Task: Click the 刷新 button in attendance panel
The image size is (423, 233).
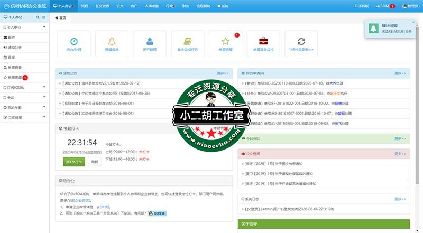Action: 95,162
